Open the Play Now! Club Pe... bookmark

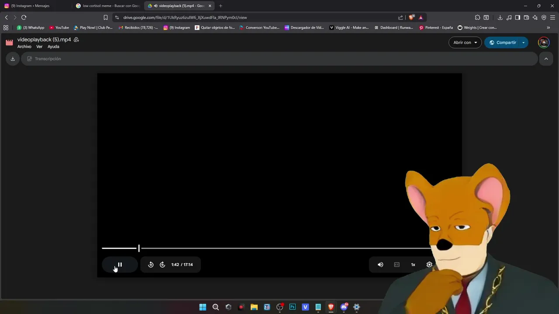(x=93, y=27)
